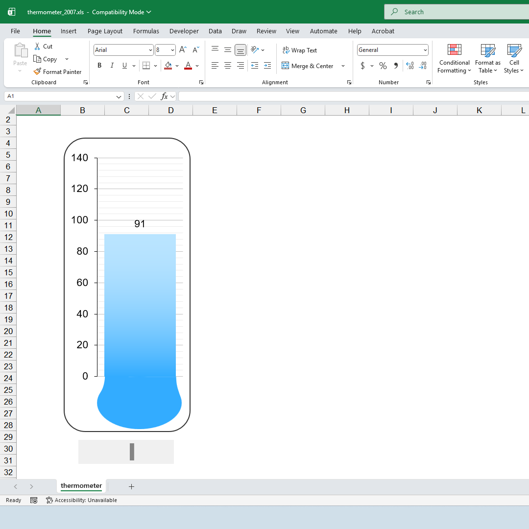Switch to the Formulas ribbon tab
The width and height of the screenshot is (529, 529).
click(x=146, y=31)
